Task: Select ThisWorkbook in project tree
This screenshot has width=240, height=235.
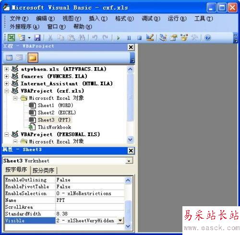Action: click(x=54, y=127)
